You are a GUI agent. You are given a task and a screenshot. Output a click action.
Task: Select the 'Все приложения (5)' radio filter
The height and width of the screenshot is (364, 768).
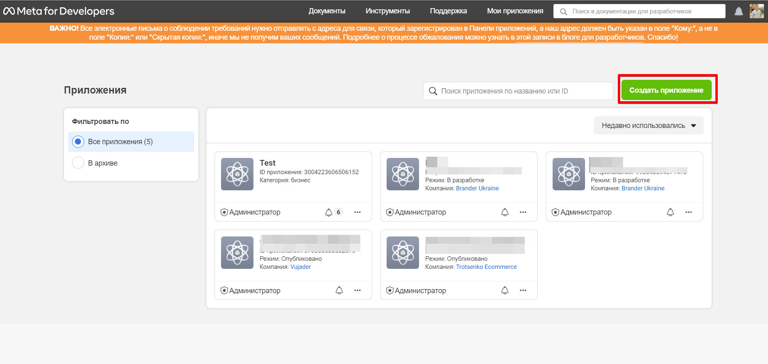coord(78,142)
